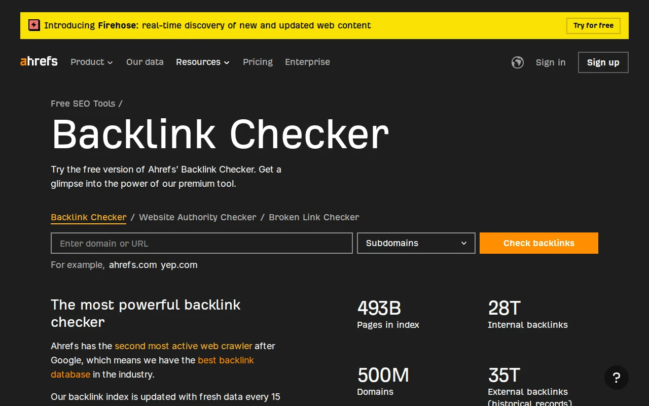Click the Sign in link
Image resolution: width=649 pixels, height=406 pixels.
(x=551, y=62)
